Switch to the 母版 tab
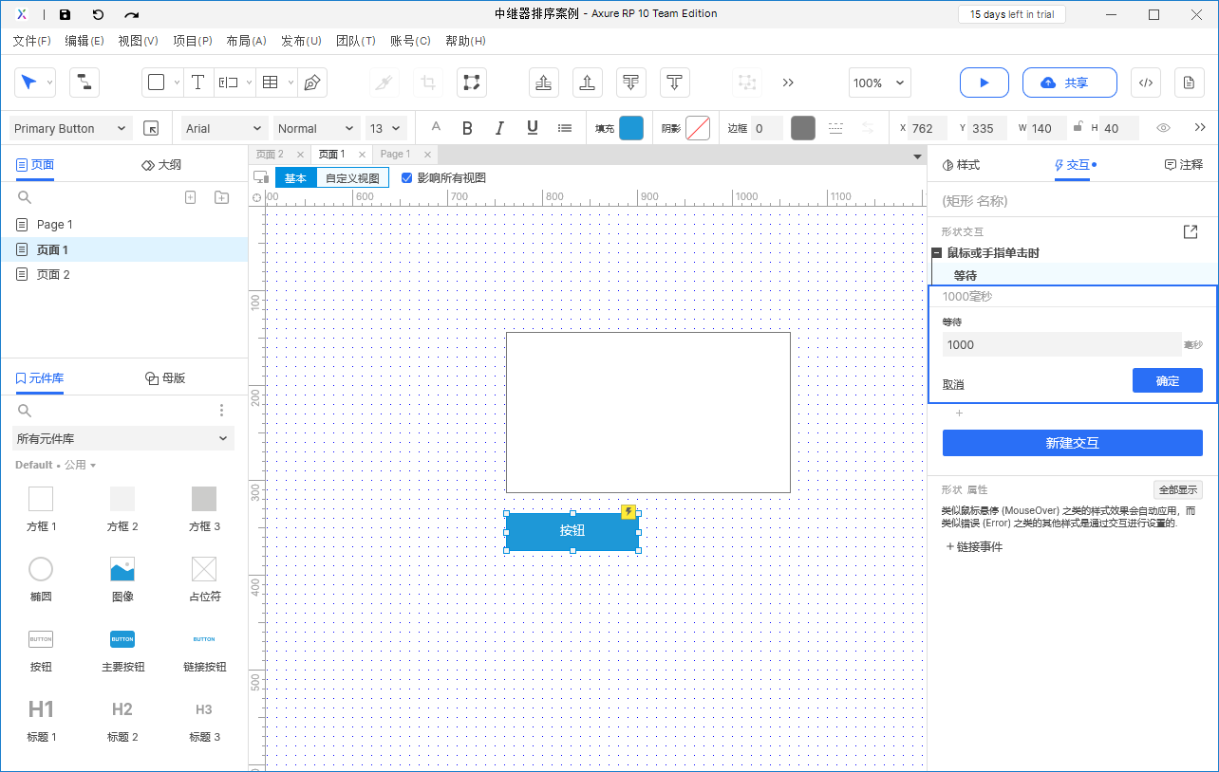The image size is (1219, 772). point(165,377)
